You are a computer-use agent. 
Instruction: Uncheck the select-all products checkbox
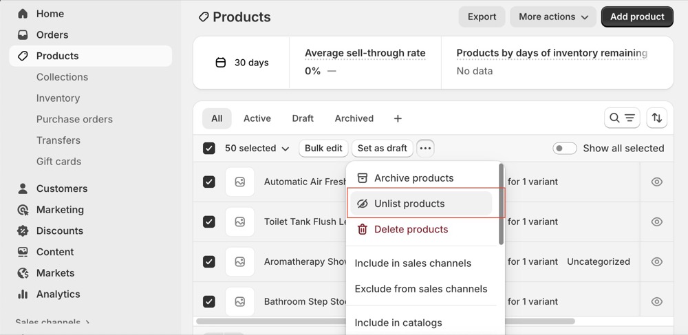click(209, 148)
